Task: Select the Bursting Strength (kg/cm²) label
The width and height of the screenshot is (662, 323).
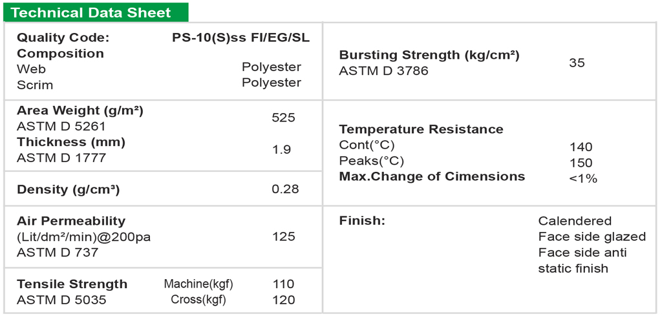Action: point(429,56)
